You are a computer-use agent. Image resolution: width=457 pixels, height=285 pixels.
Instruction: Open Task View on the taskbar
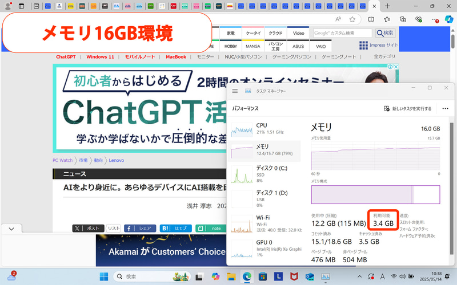[x=199, y=276]
